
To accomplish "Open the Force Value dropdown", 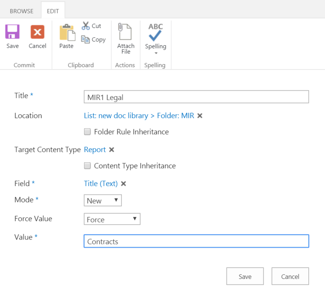I will [112, 220].
